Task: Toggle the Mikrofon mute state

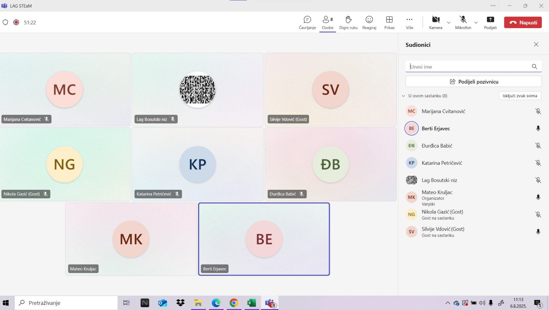Action: [463, 23]
